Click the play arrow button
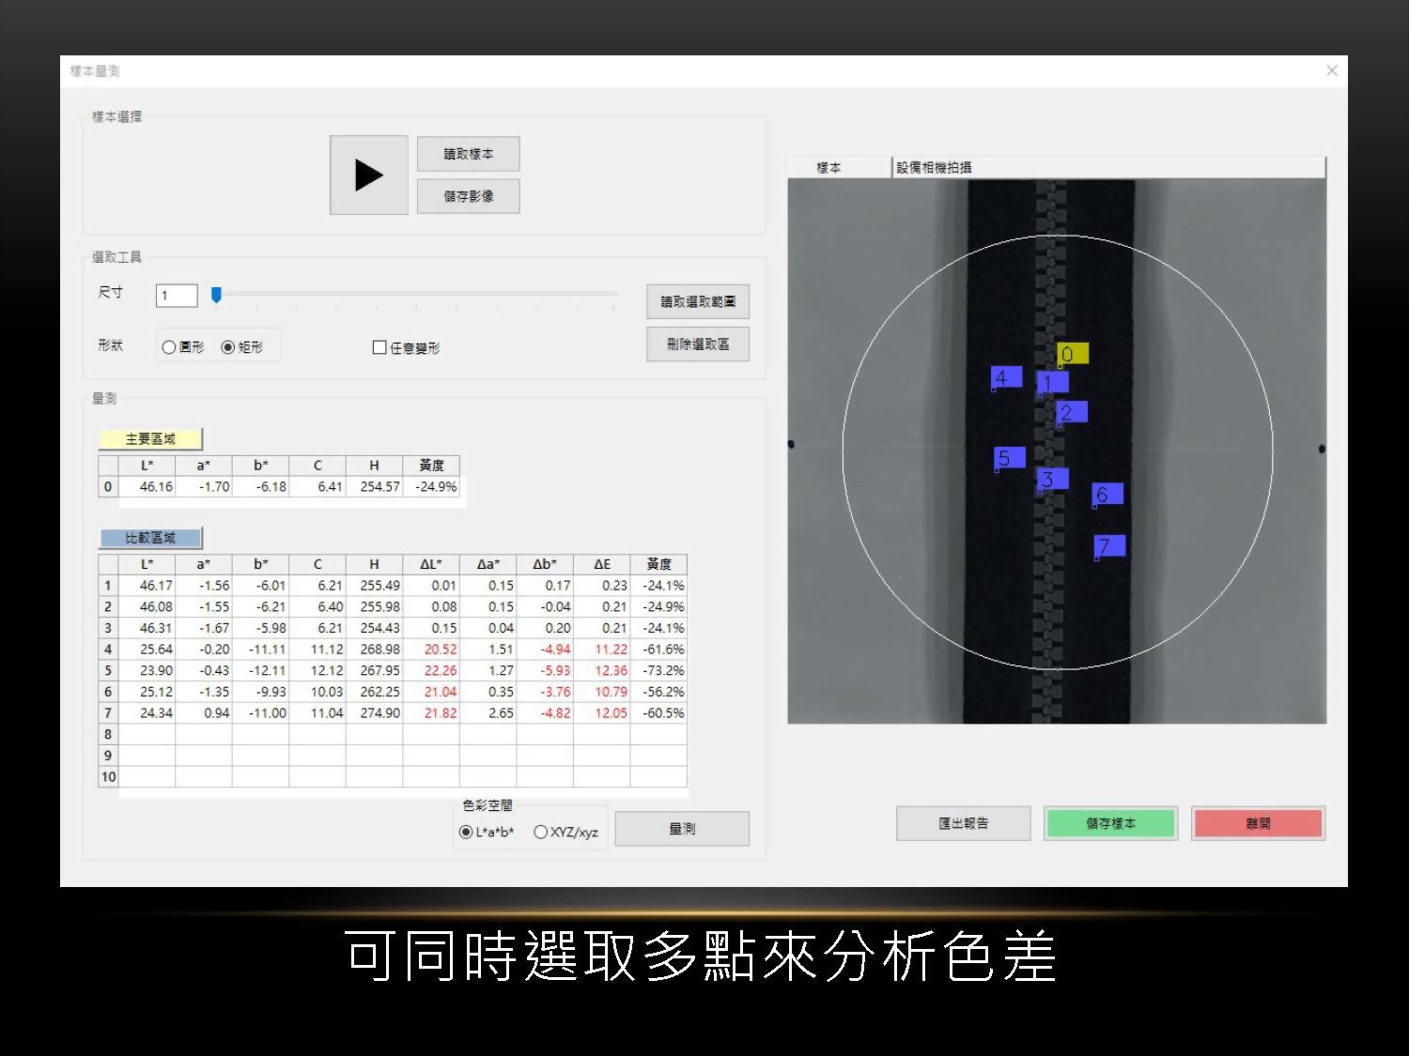The width and height of the screenshot is (1409, 1056). pyautogui.click(x=368, y=176)
